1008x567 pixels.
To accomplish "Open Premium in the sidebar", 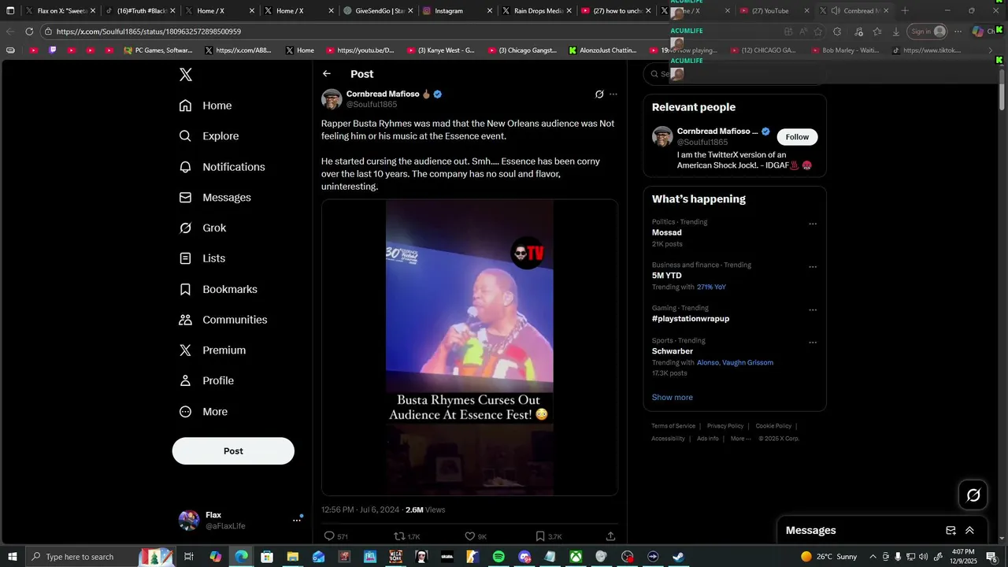I will coord(213,350).
